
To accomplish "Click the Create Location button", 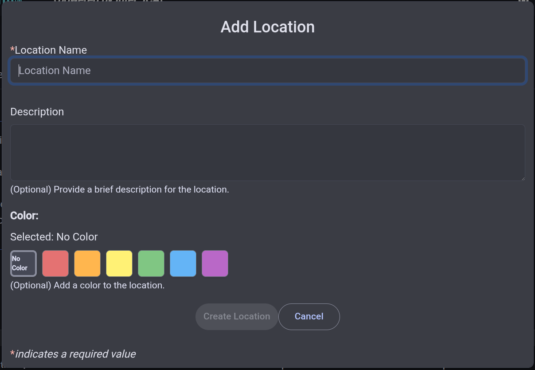I will pos(237,317).
